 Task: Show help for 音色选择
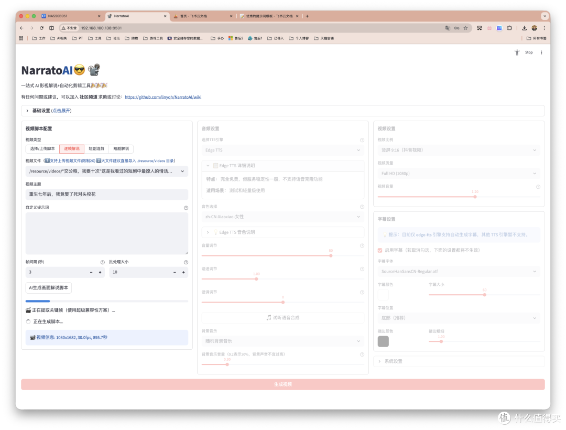click(x=362, y=207)
